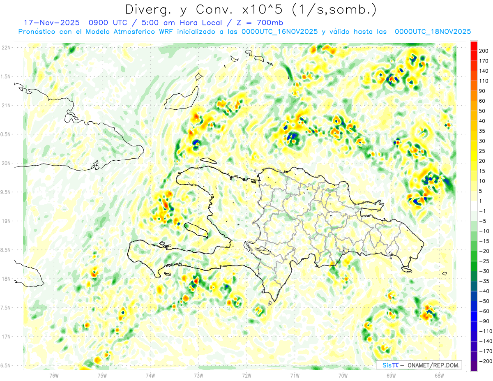Image resolution: width=493 pixels, height=381 pixels.
Task: Click the '17N' latitude axis label
Action: point(6,337)
